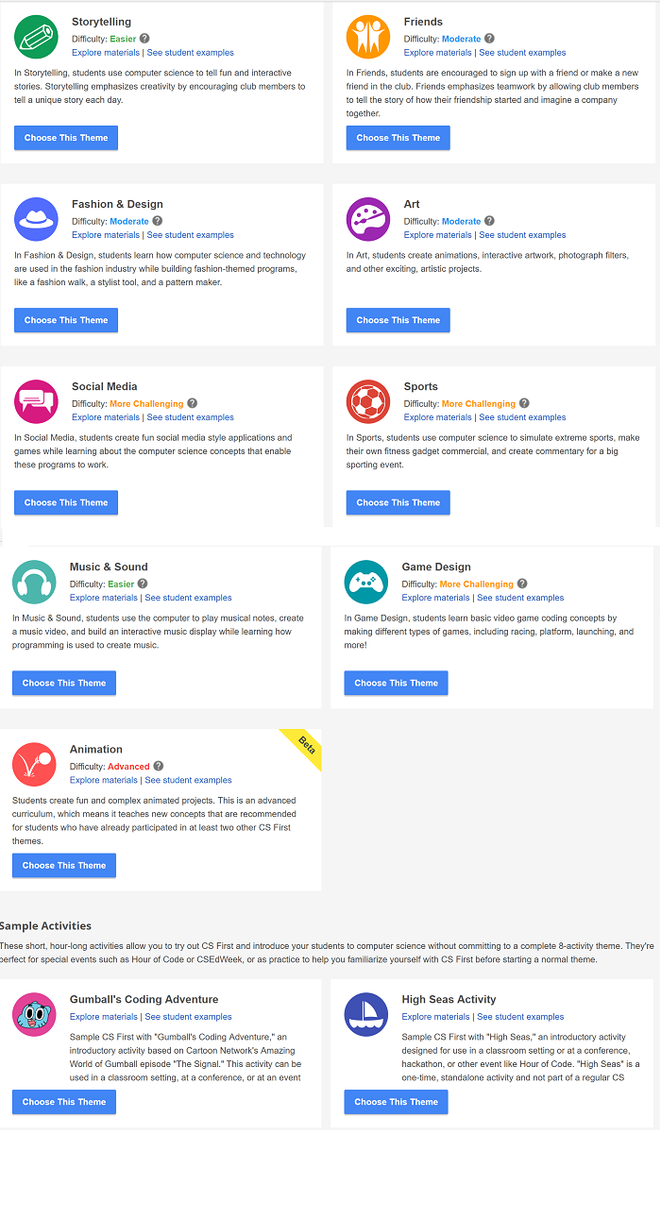This screenshot has width=661, height=1219.
Task: Click the Music & Sound headphones icon
Action: (34, 582)
